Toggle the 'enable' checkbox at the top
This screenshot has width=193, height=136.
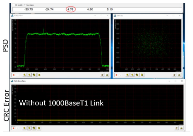click(16, 5)
